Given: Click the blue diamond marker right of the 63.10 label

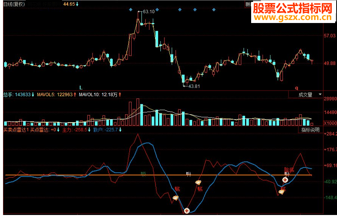Looking at the screenshot, I should pos(157,10).
